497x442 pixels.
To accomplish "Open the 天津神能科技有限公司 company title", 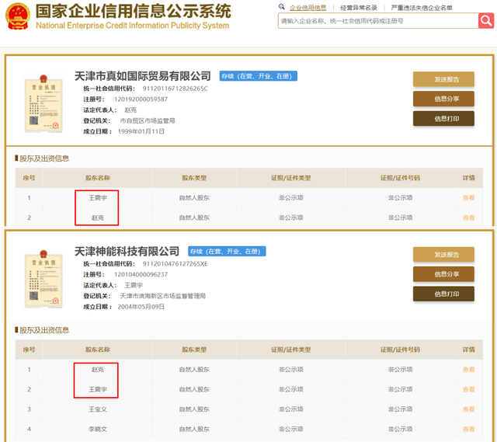I will tap(127, 252).
